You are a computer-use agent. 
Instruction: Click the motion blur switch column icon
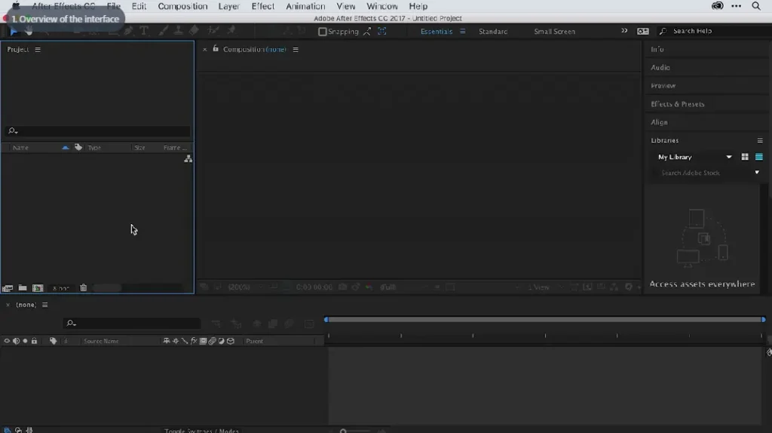[x=212, y=341]
